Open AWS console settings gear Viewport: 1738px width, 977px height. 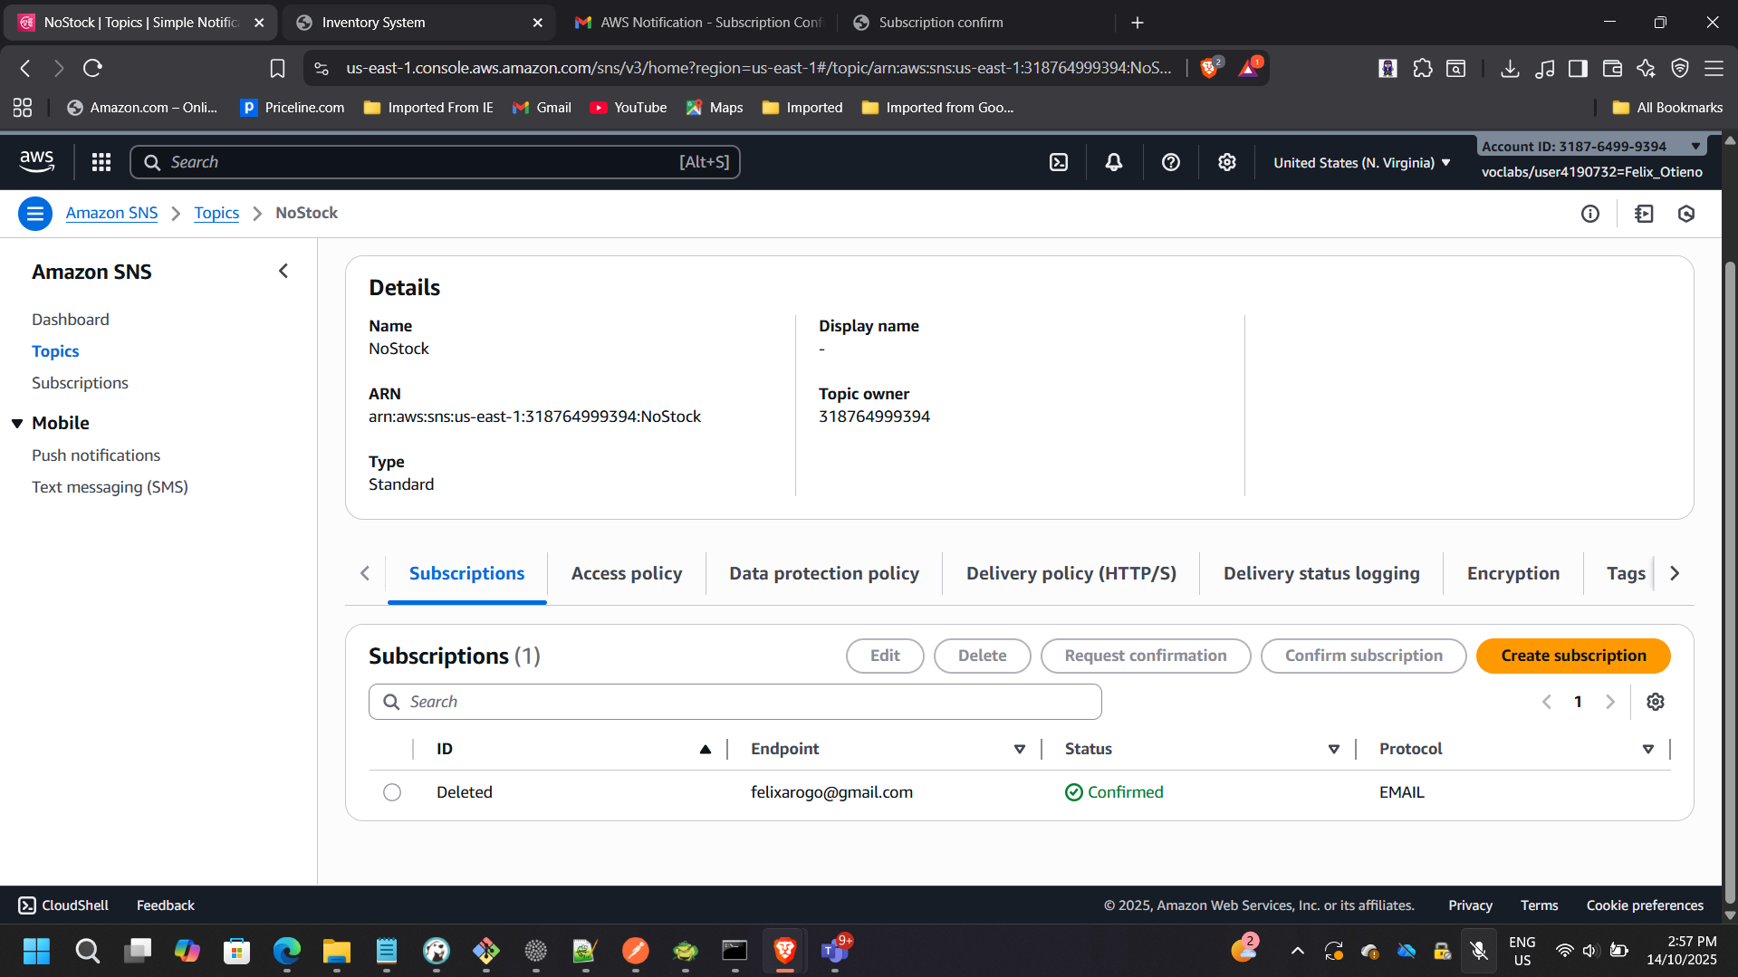tap(1226, 162)
